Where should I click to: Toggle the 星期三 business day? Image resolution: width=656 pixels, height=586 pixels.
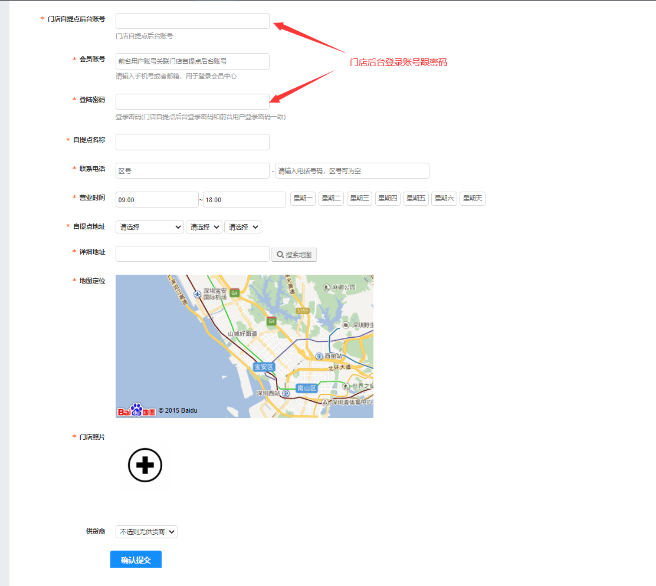click(359, 199)
